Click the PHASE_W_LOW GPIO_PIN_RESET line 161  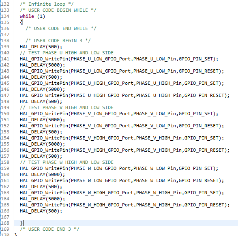(122, 180)
